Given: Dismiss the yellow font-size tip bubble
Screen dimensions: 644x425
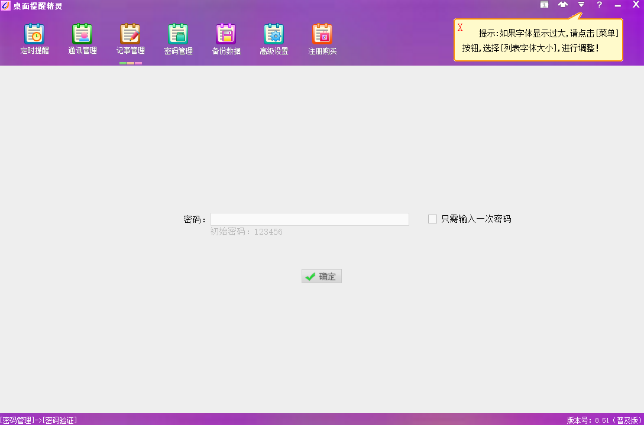Looking at the screenshot, I should 460,28.
